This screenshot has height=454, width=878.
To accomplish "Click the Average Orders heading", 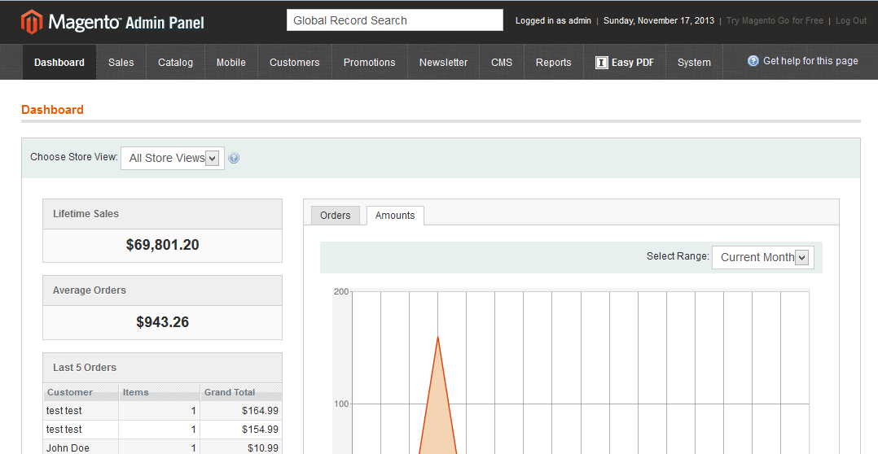I will coord(90,290).
